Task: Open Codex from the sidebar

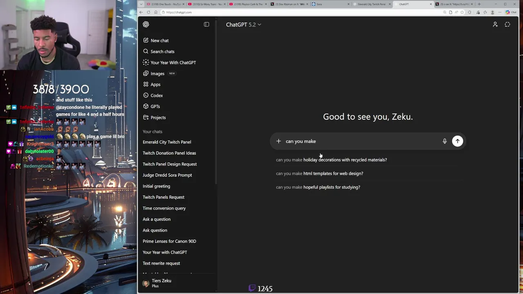Action: [153, 96]
